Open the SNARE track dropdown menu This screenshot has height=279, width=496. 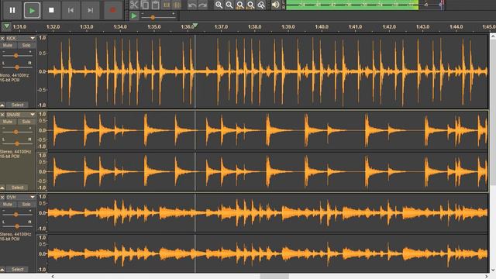click(33, 115)
